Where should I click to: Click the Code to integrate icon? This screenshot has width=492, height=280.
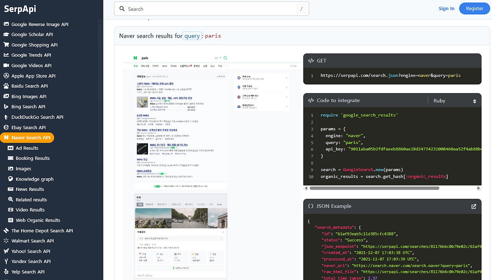click(311, 101)
